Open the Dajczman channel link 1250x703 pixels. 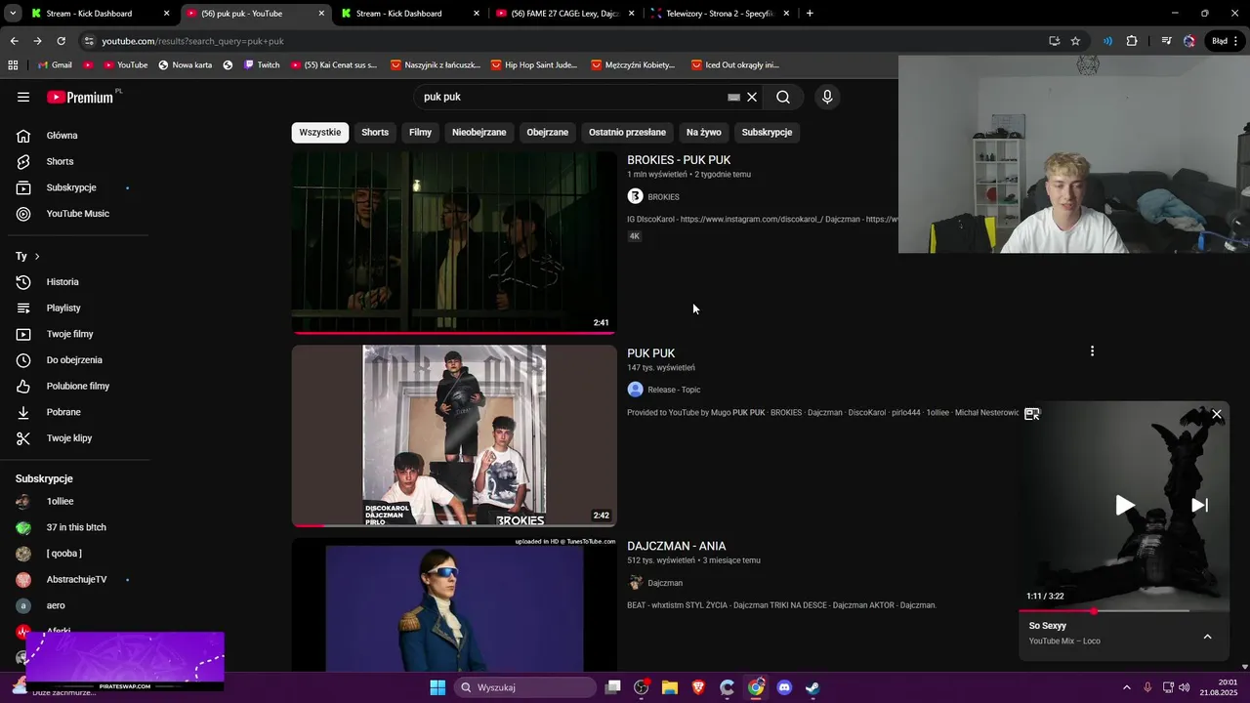click(665, 583)
